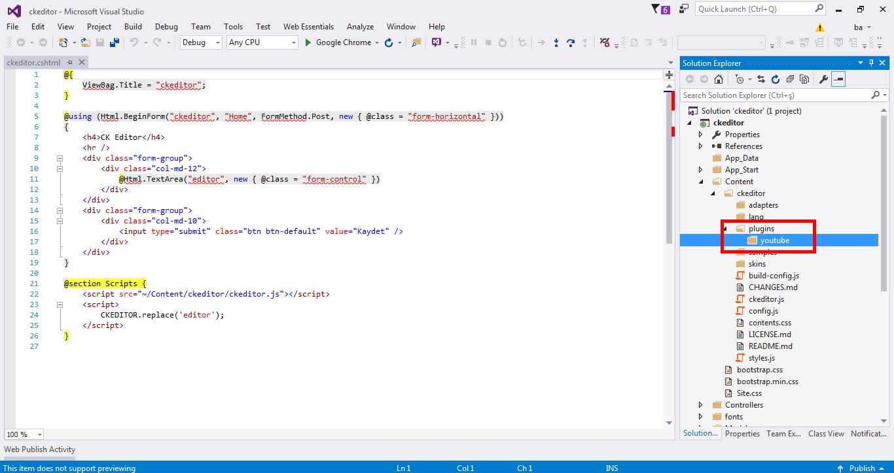Viewport: 894px width, 473px height.
Task: Open the Build menu
Action: 133,27
